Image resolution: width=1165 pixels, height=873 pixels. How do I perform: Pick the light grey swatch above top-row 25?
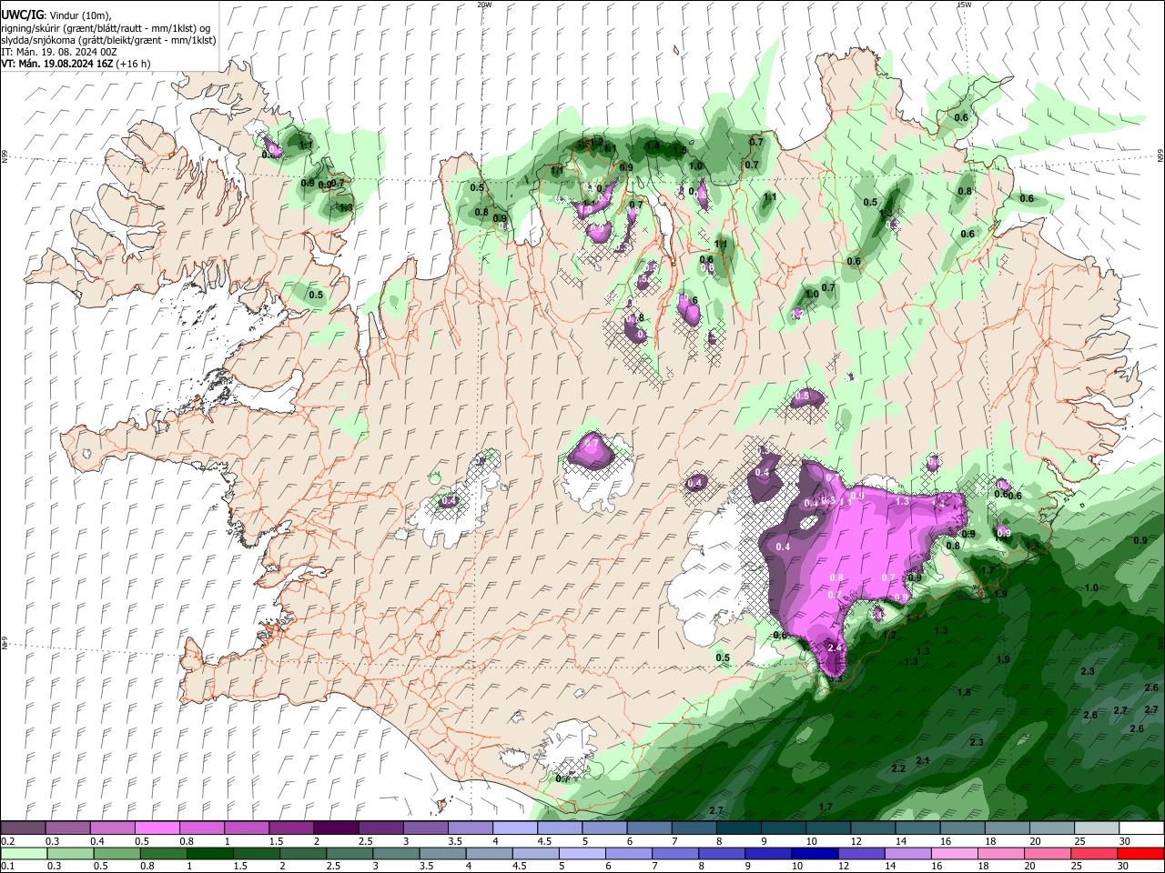point(1097,828)
